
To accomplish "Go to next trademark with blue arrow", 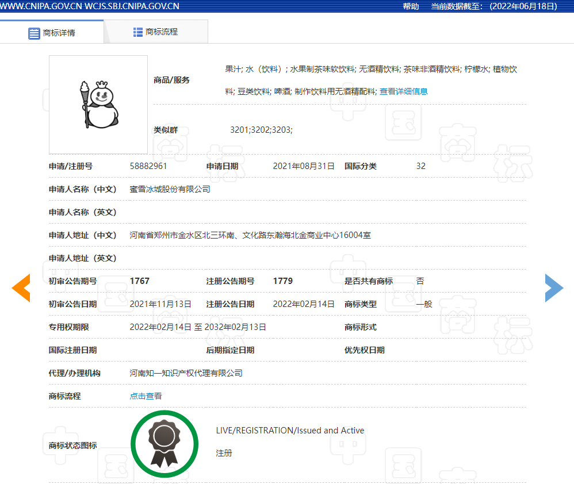I will point(554,288).
